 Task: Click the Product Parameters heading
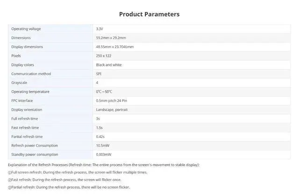click(x=149, y=14)
